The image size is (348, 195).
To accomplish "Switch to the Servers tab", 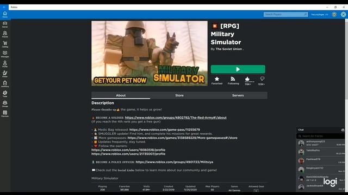I will 238,95.
